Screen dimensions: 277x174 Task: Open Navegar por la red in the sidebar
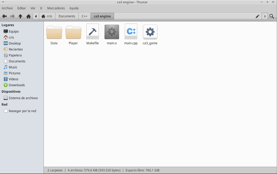(22, 111)
